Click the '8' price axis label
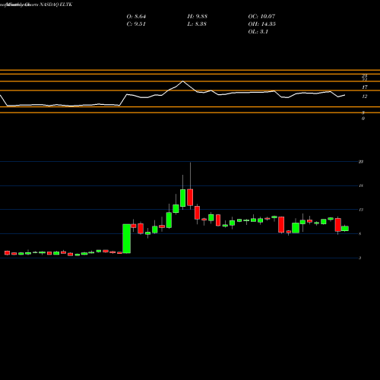380x380 pixels. (360, 233)
